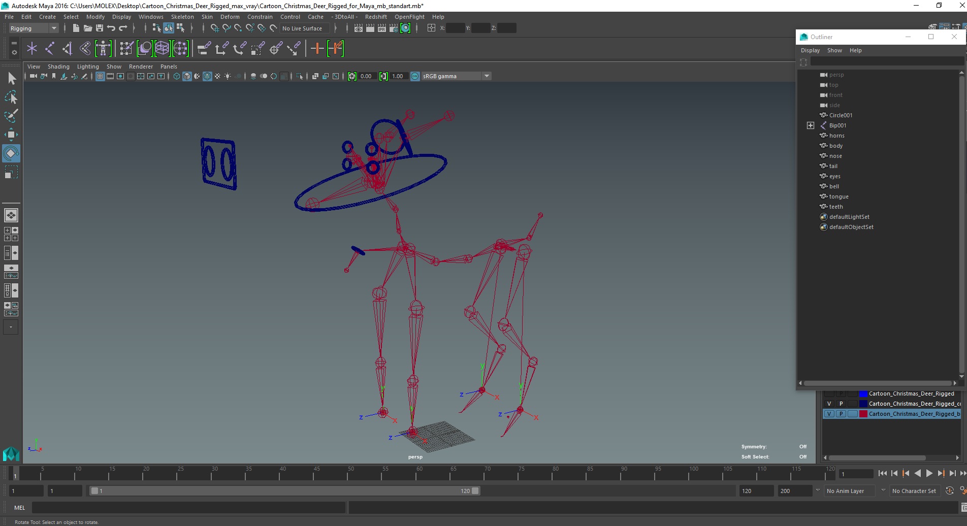Open the Constrain menu

[260, 17]
